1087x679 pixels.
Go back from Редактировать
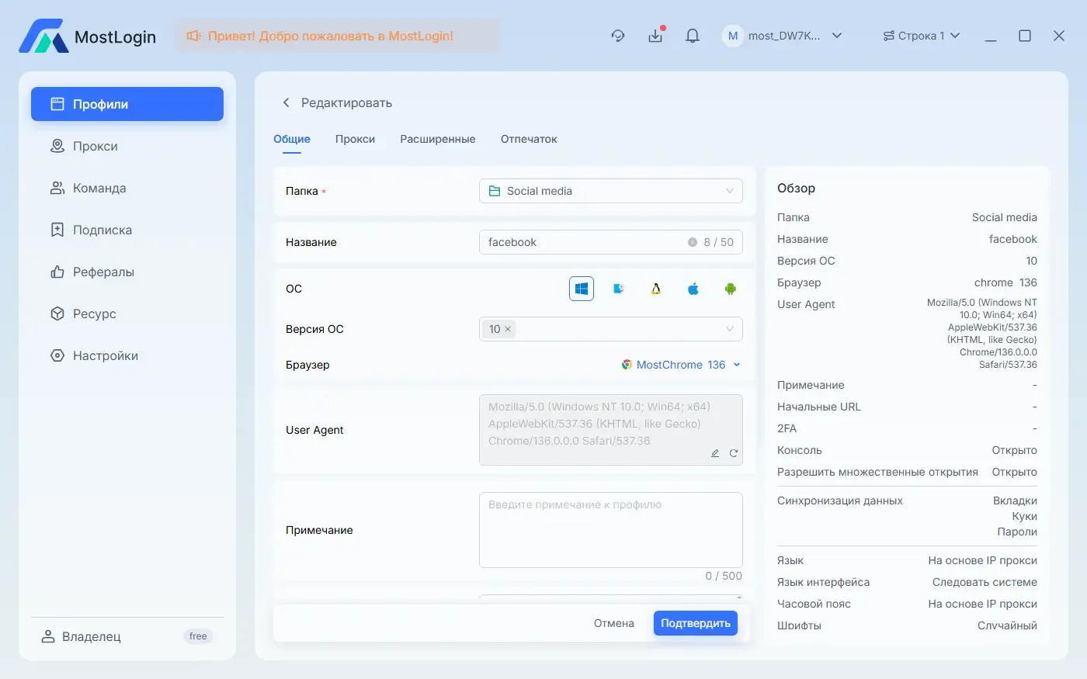[286, 102]
